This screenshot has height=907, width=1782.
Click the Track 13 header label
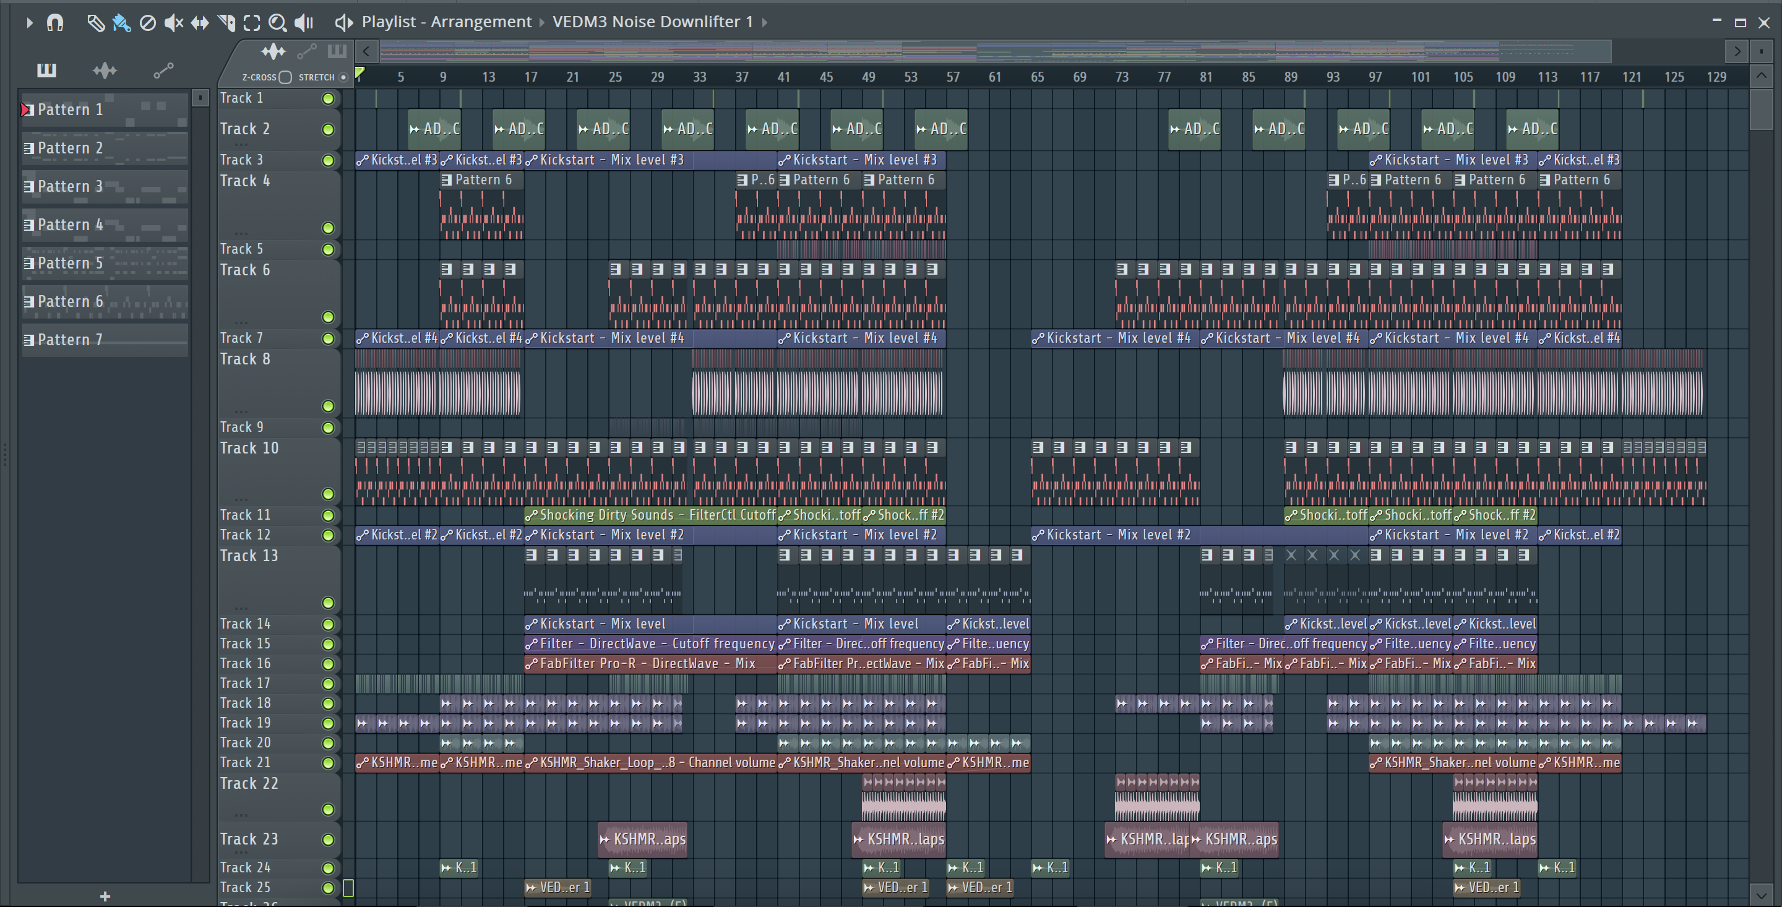pos(249,556)
